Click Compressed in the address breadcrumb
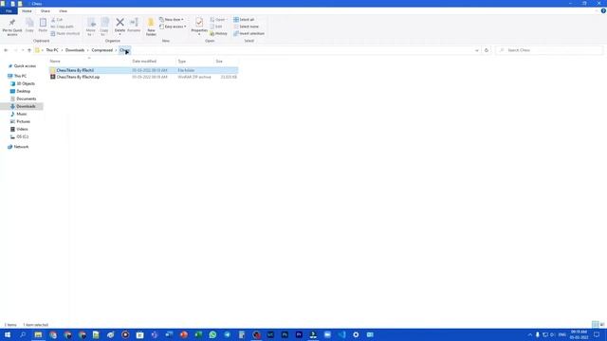The image size is (607, 341). (101, 50)
